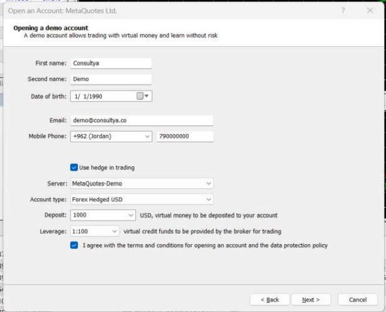The height and width of the screenshot is (312, 386).
Task: Click the I agree with the terms text
Action: [205, 245]
